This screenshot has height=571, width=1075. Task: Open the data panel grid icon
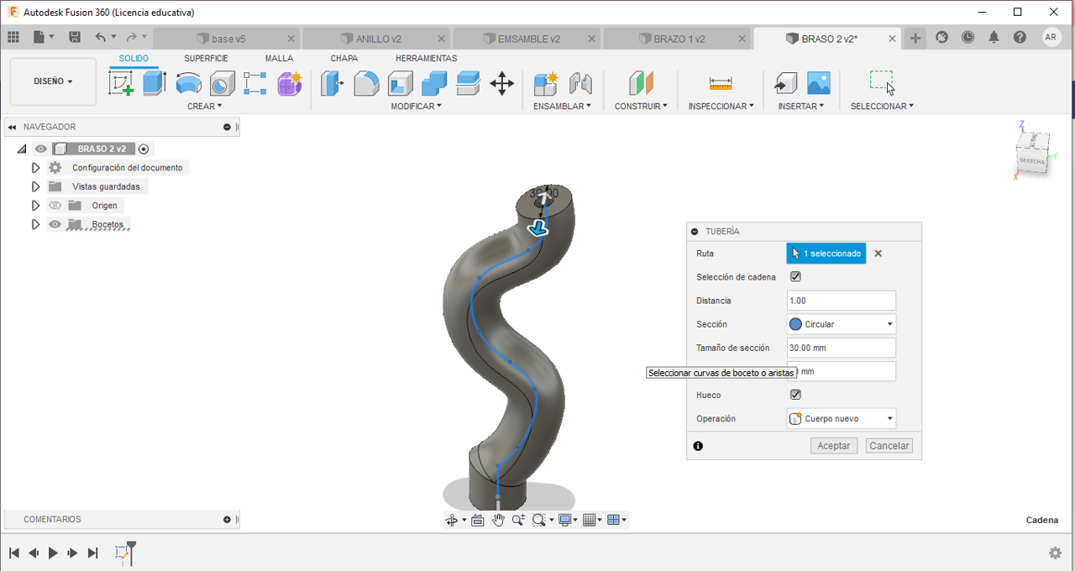(x=13, y=38)
